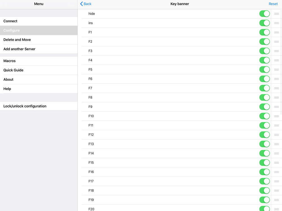
Task: Toggle the F8 key switch
Action: click(x=265, y=97)
